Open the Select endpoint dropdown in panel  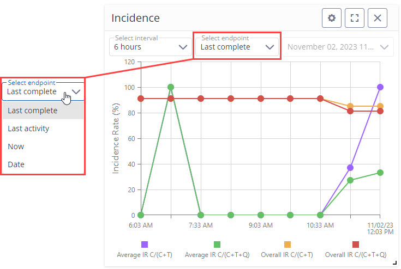coord(237,47)
